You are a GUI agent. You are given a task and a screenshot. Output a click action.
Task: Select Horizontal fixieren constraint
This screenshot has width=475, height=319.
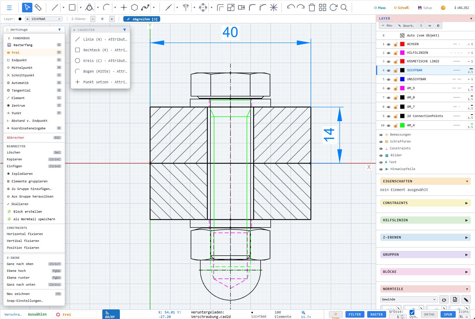[34, 234]
